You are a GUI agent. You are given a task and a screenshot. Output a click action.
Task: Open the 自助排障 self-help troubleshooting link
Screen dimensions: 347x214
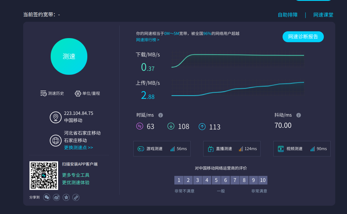288,15
